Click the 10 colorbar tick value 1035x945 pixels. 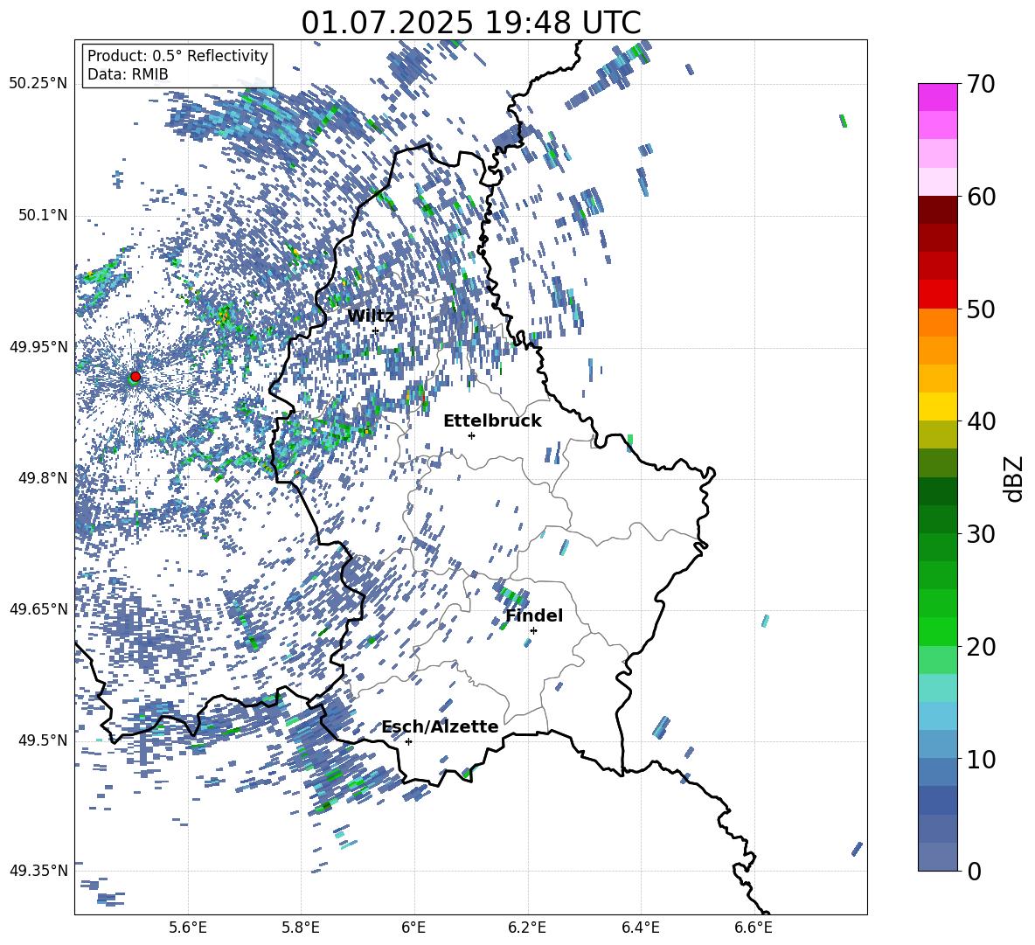[981, 759]
